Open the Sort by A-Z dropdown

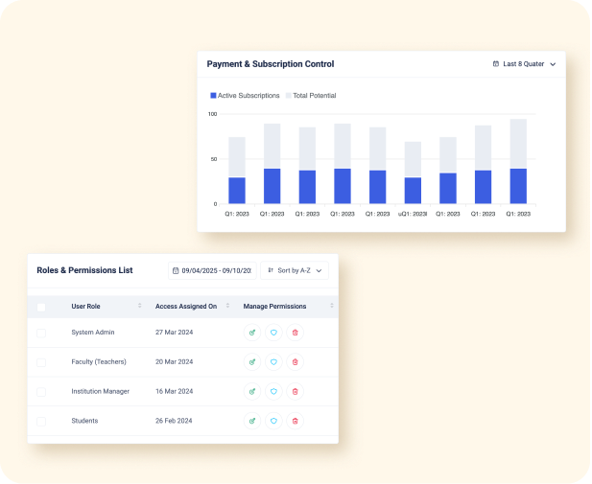tap(295, 271)
